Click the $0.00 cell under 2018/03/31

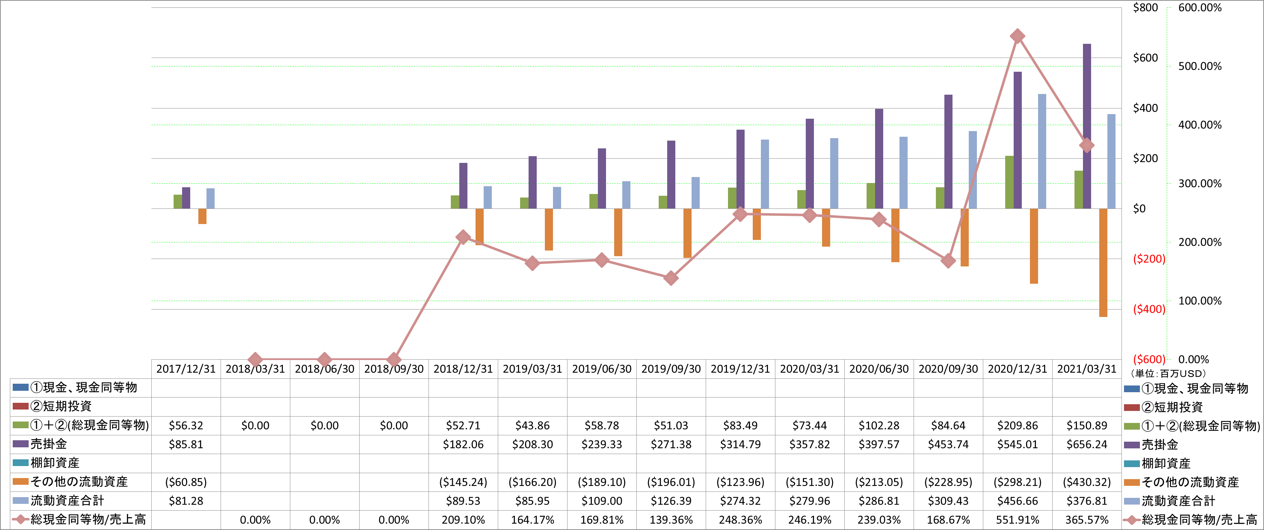(255, 425)
